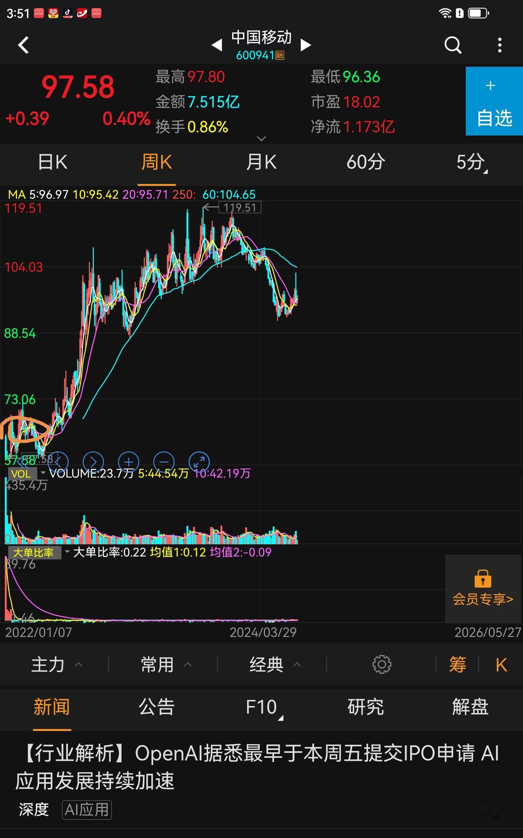Zoom out chart with minus circle icon
The height and width of the screenshot is (838, 523).
[x=164, y=462]
